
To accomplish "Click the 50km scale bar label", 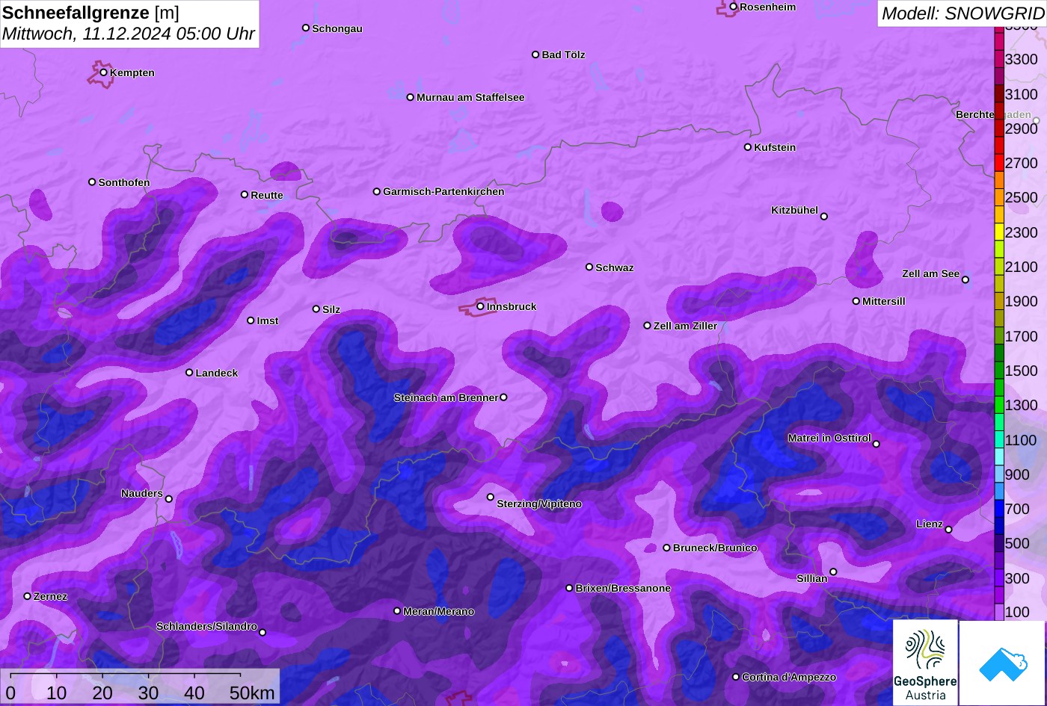I will click(x=252, y=693).
